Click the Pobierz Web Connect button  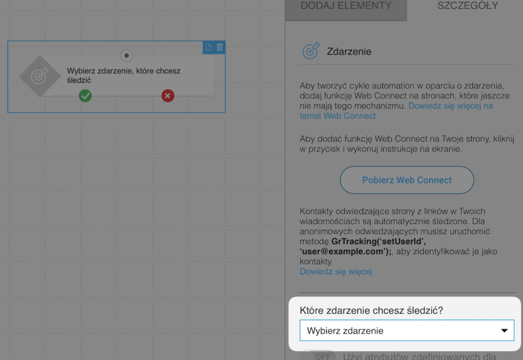(x=407, y=180)
